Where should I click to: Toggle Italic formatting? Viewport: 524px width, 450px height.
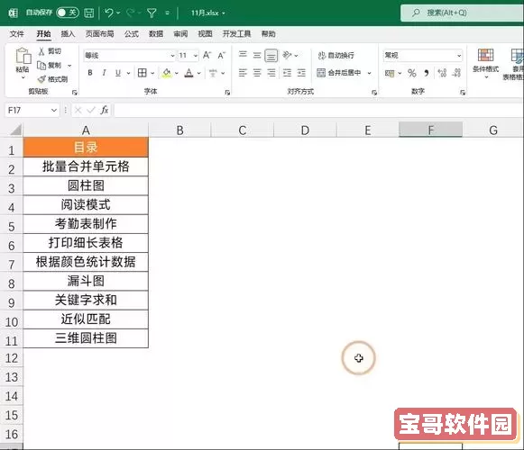tap(105, 73)
